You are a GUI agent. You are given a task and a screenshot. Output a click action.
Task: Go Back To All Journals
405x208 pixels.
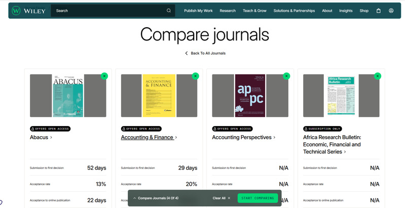pyautogui.click(x=205, y=53)
